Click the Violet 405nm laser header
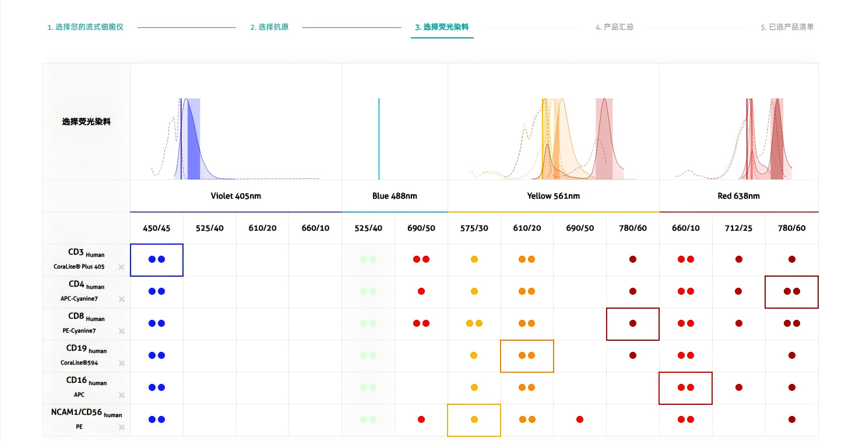 235,196
